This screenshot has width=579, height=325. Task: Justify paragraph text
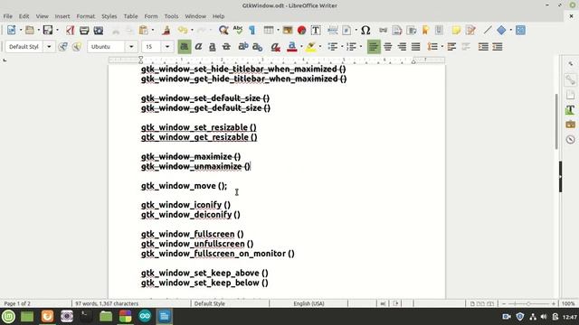click(x=416, y=47)
